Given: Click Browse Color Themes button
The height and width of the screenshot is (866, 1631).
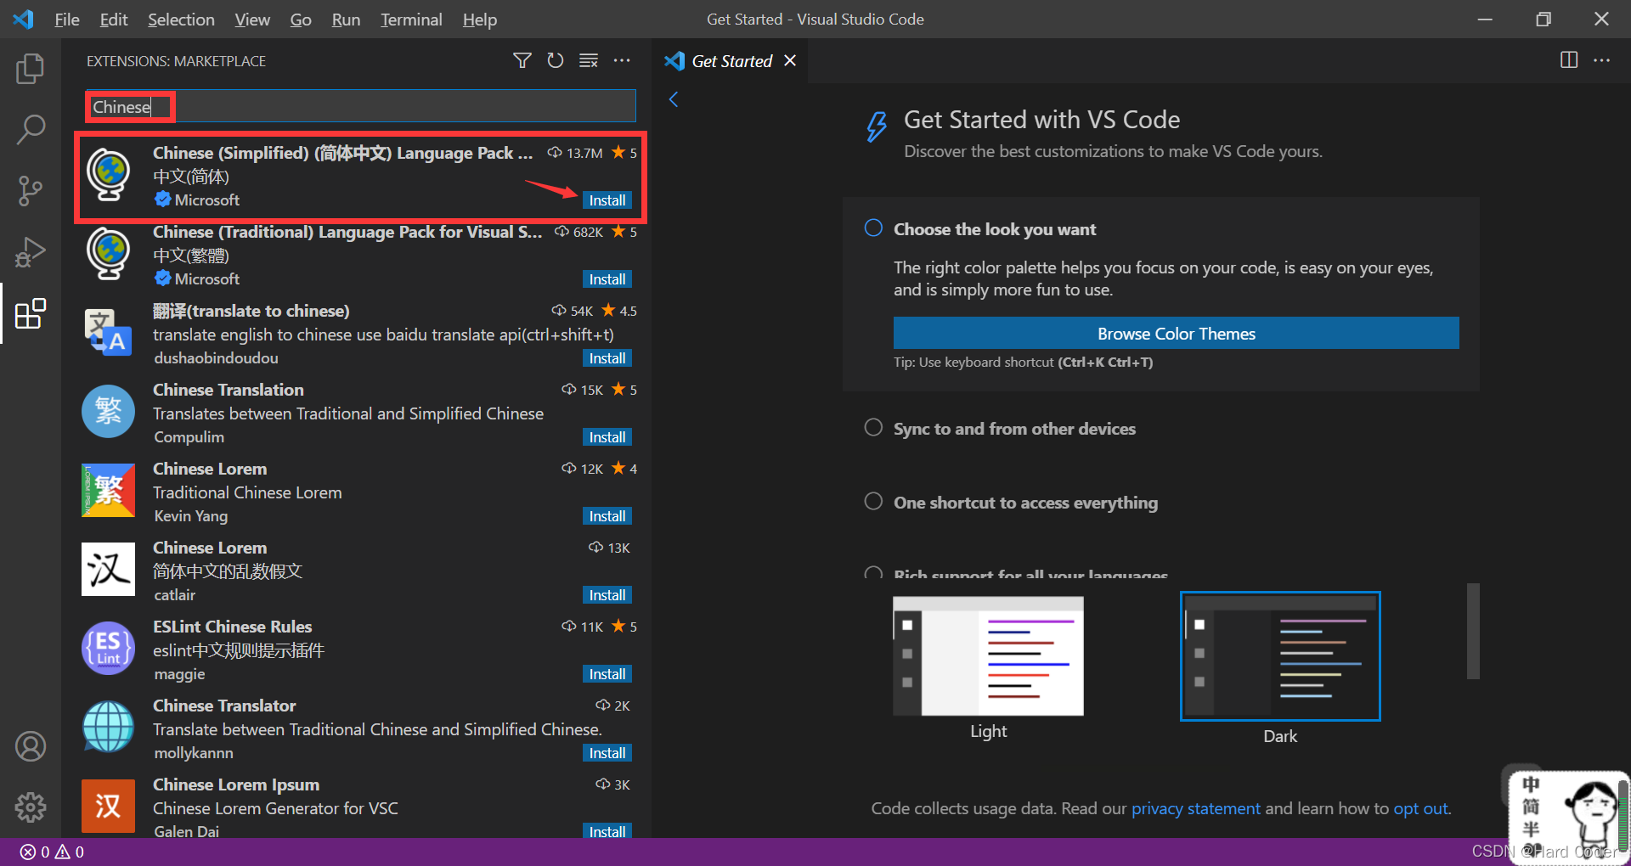Looking at the screenshot, I should 1176,334.
